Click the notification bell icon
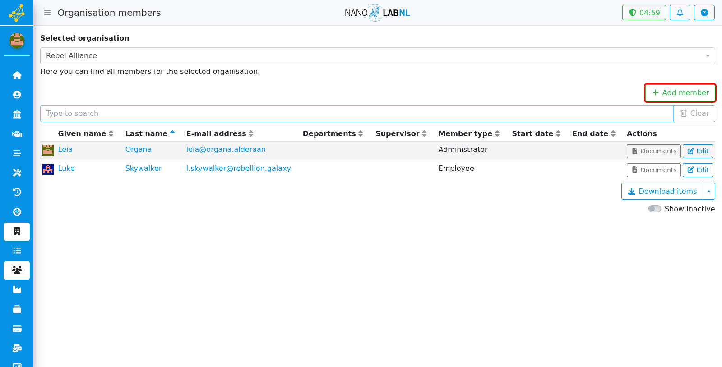 coord(680,13)
